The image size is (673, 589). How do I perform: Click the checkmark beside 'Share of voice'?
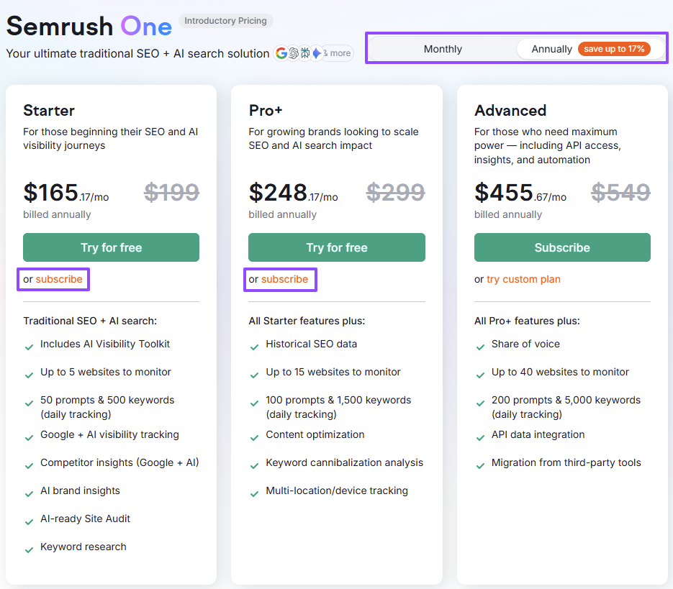click(x=480, y=346)
